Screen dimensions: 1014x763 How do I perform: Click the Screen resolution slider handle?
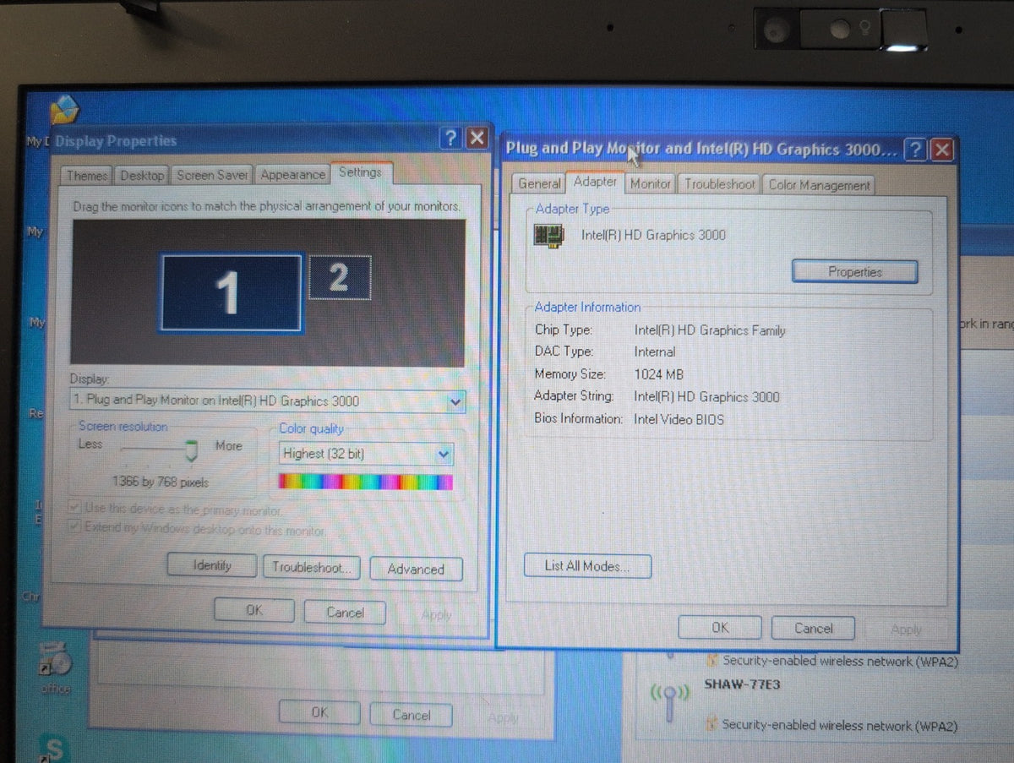[x=192, y=451]
